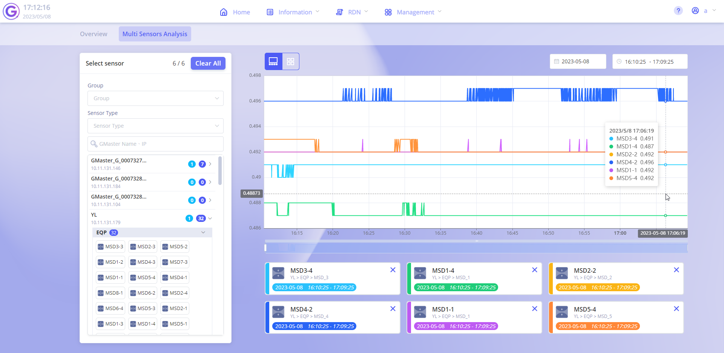Open the RDN menu
This screenshot has width=724, height=353.
(x=352, y=12)
